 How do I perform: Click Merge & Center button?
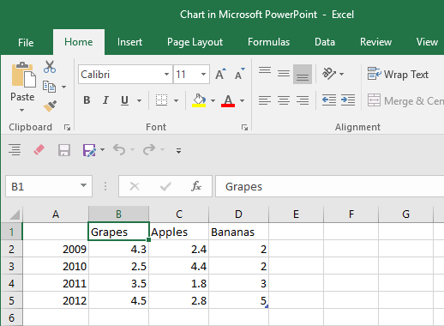pos(405,100)
